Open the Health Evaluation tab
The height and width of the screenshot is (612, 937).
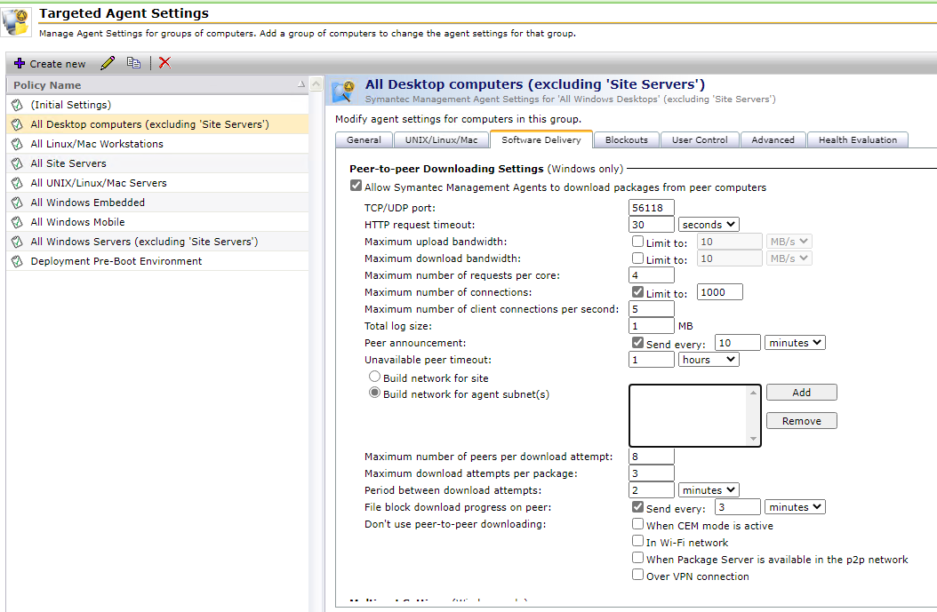click(x=858, y=139)
